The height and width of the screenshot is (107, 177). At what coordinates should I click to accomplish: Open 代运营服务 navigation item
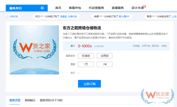tap(96, 8)
